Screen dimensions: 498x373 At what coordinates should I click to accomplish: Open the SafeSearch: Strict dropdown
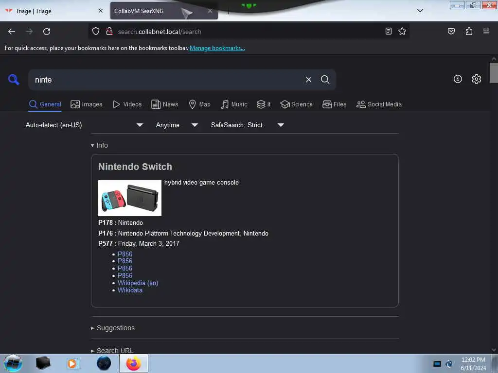click(x=247, y=125)
